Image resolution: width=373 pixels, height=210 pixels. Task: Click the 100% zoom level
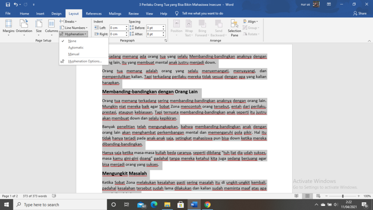tap(367, 196)
